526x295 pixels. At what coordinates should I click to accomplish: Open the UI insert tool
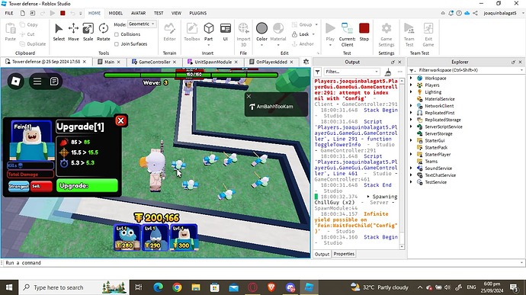226,32
